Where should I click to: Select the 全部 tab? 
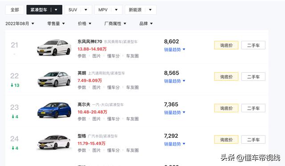click(15, 10)
